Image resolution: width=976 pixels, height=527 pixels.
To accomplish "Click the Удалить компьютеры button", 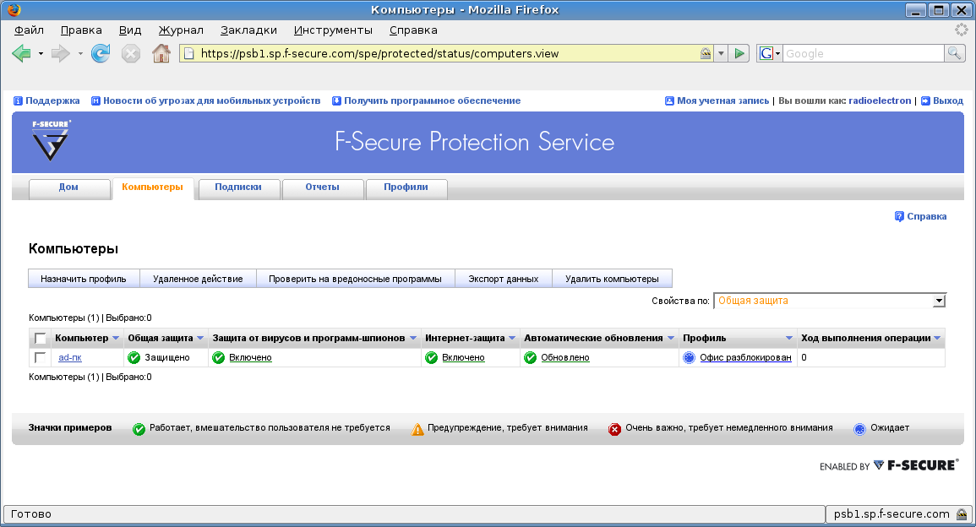I will (612, 279).
